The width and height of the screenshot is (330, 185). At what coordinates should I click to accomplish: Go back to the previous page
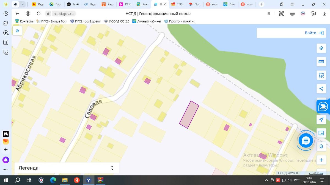tap(17, 13)
